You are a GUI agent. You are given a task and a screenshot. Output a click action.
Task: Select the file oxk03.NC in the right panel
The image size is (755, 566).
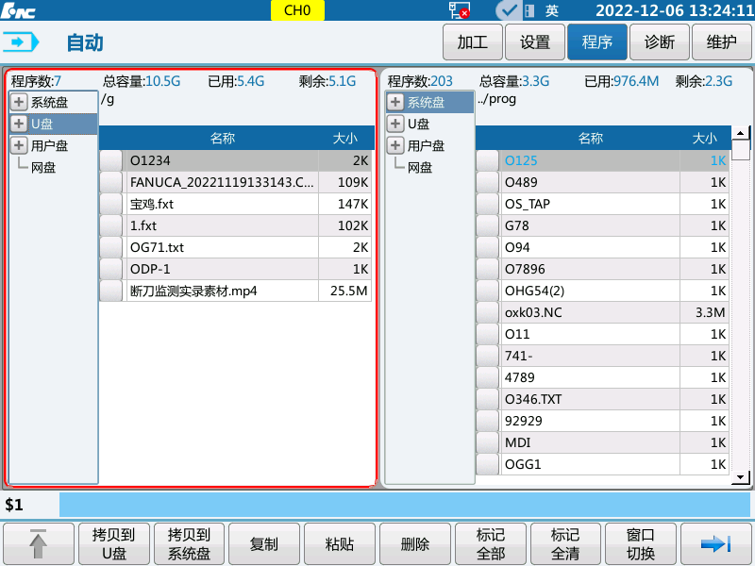(566, 312)
